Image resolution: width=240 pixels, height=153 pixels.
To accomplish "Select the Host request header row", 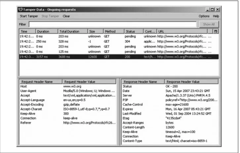I will click(68, 86).
